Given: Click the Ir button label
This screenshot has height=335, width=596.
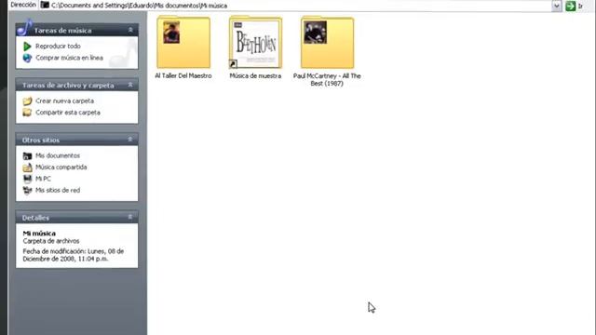Looking at the screenshot, I should tap(580, 7).
